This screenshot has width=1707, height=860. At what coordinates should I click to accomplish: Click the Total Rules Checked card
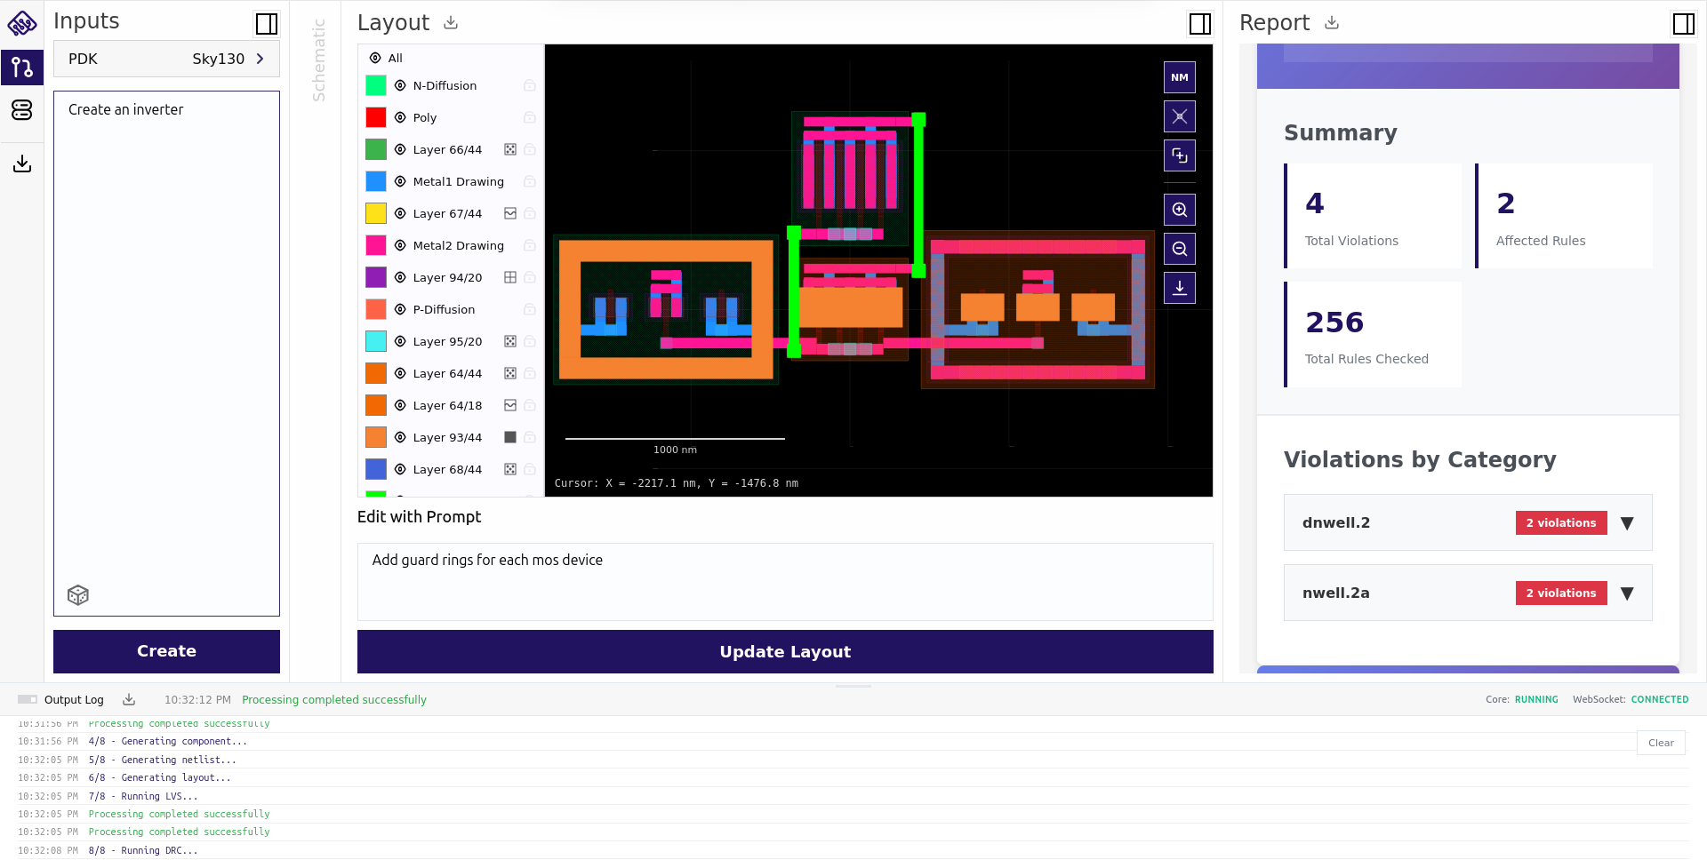pyautogui.click(x=1373, y=334)
